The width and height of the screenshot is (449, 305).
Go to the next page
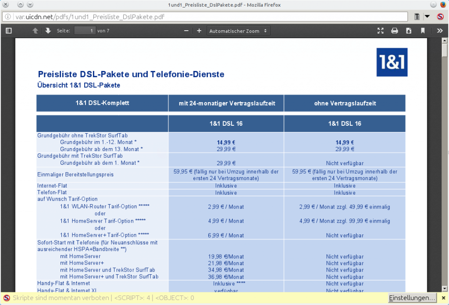(x=48, y=31)
